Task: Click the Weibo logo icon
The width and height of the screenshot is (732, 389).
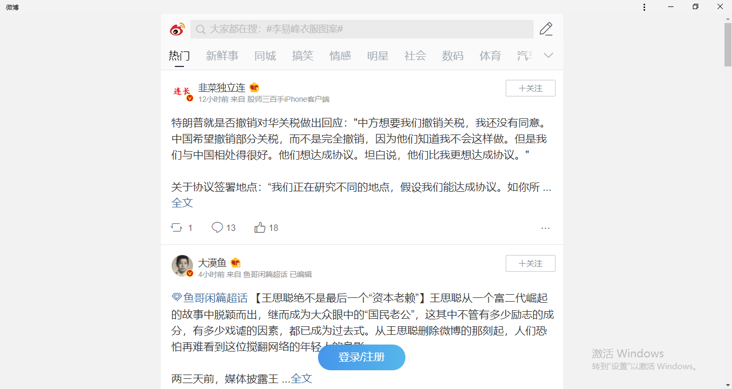Action: pos(177,29)
